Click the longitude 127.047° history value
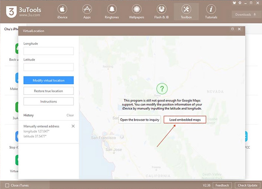This screenshot has height=189, width=262. coord(36,132)
